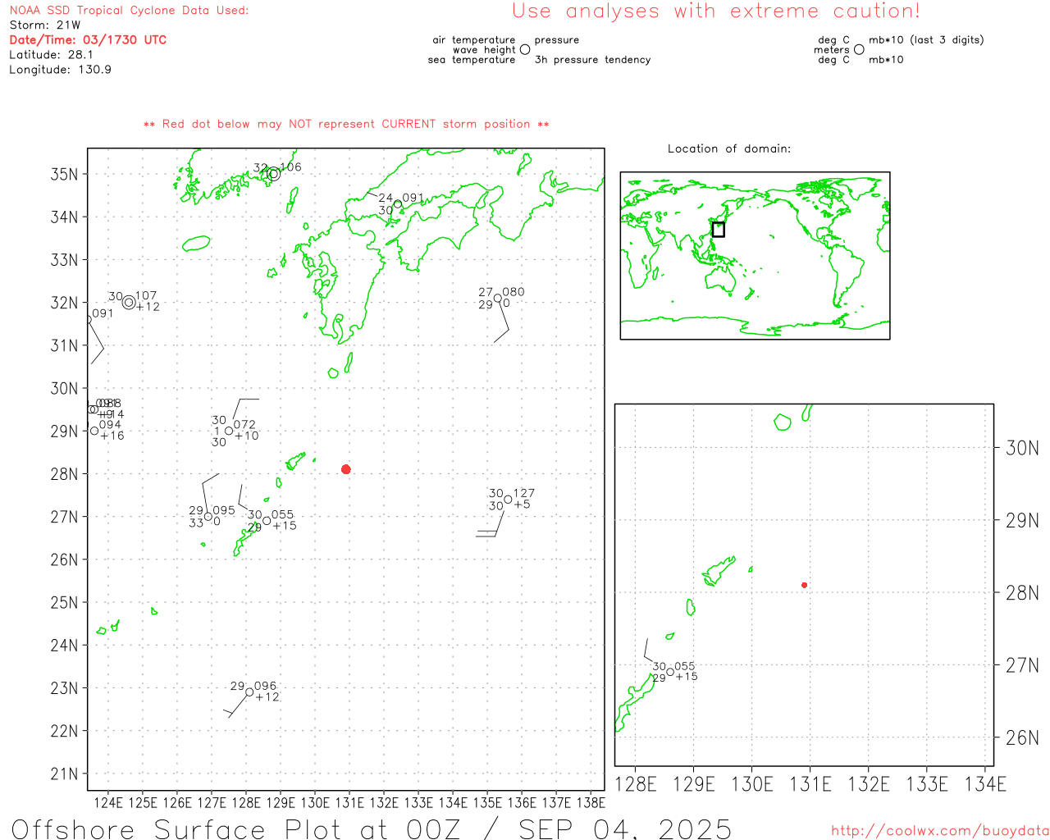Click the 'sea temperature' legend label
The image size is (1050, 840).
[472, 60]
